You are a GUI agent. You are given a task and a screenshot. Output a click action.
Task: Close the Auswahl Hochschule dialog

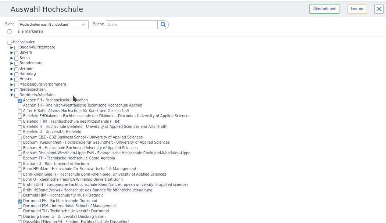[379, 9]
